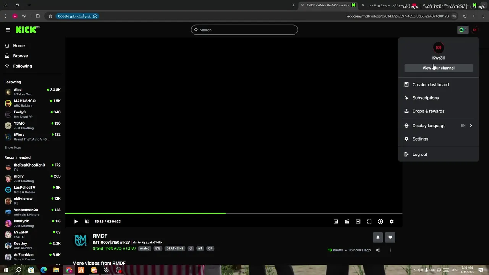Follow RMDF with the heart button
This screenshot has height=275, width=489.
coord(390,237)
